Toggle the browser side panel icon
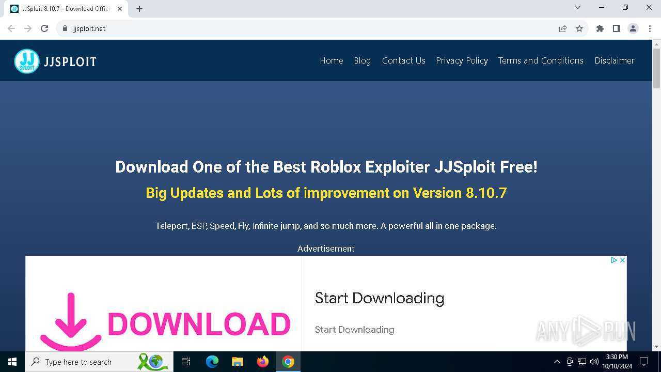 coord(617,28)
